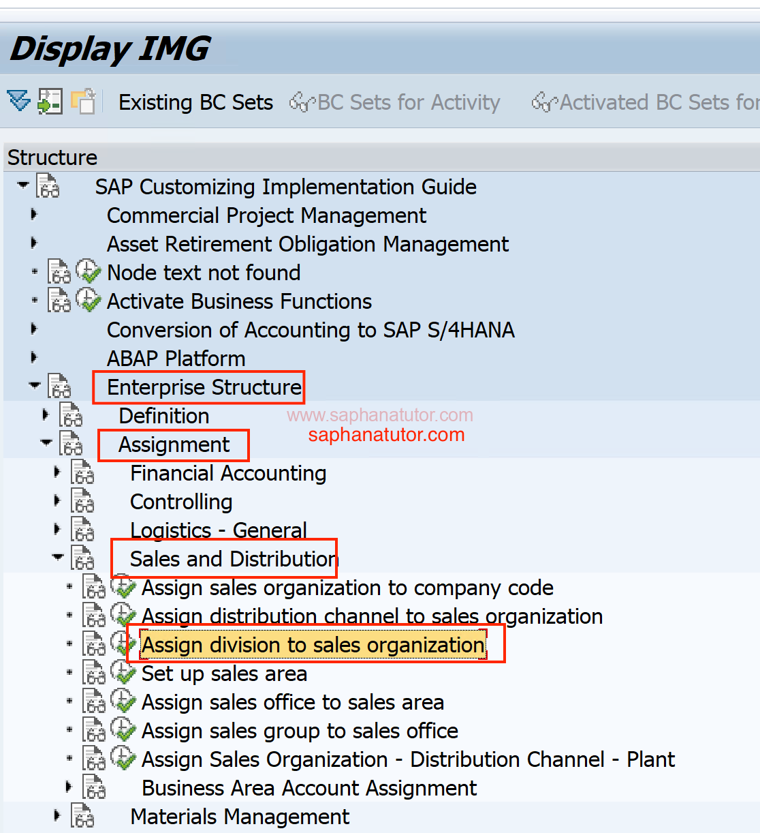Execute activity icon for Node text not found
This screenshot has height=833, width=760.
coord(89,271)
